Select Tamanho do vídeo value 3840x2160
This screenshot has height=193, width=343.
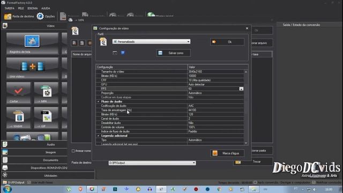(215, 71)
